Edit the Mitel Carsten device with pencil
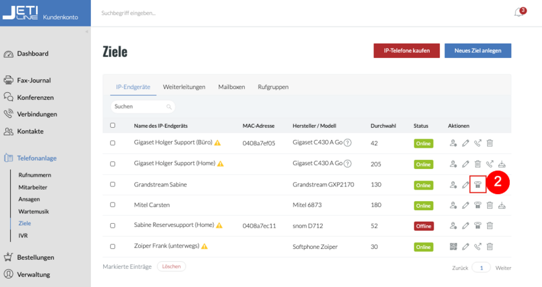This screenshot has width=542, height=287. tap(465, 205)
